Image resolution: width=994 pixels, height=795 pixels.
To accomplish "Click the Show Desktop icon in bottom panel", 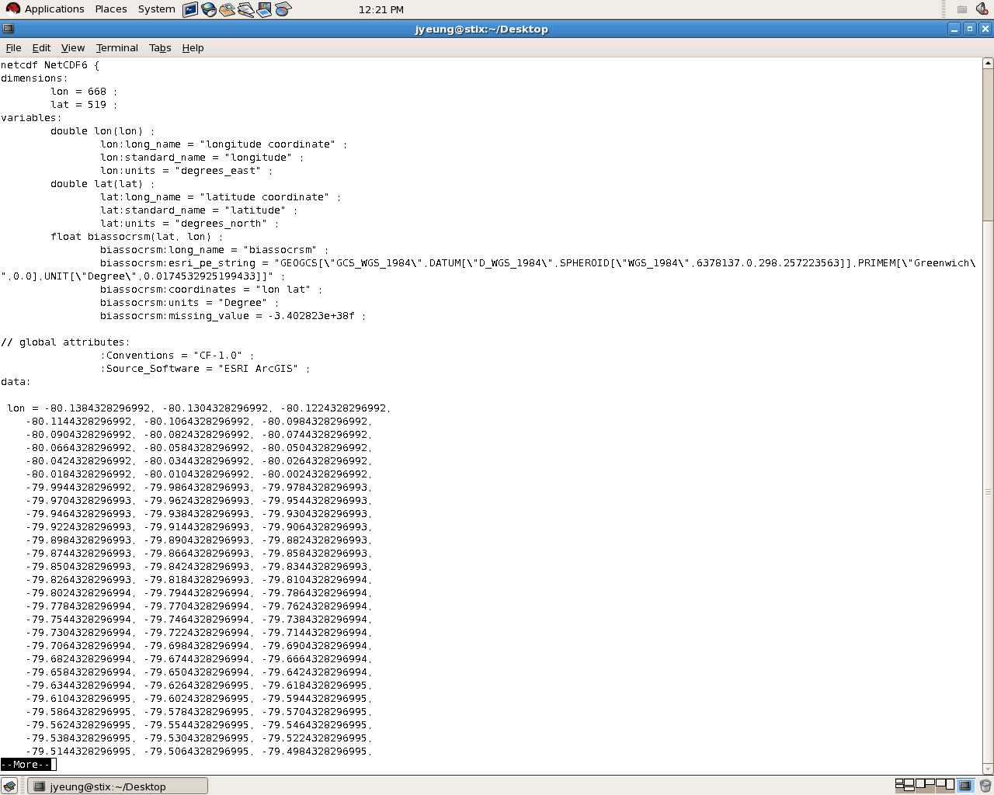I will 9,786.
